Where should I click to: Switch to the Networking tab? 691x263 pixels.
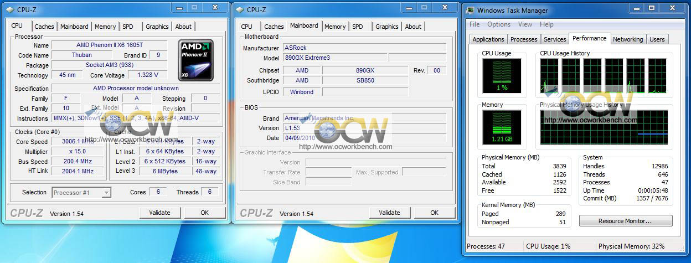(x=628, y=39)
